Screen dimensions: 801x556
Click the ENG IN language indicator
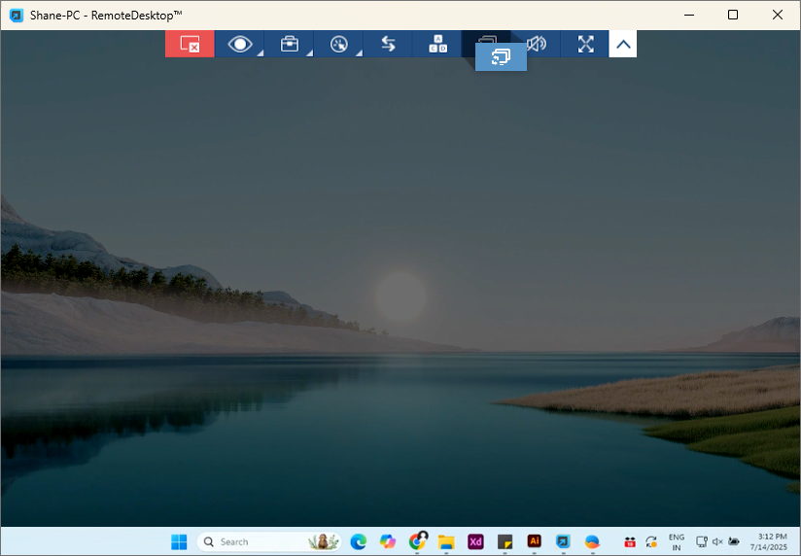(x=677, y=541)
